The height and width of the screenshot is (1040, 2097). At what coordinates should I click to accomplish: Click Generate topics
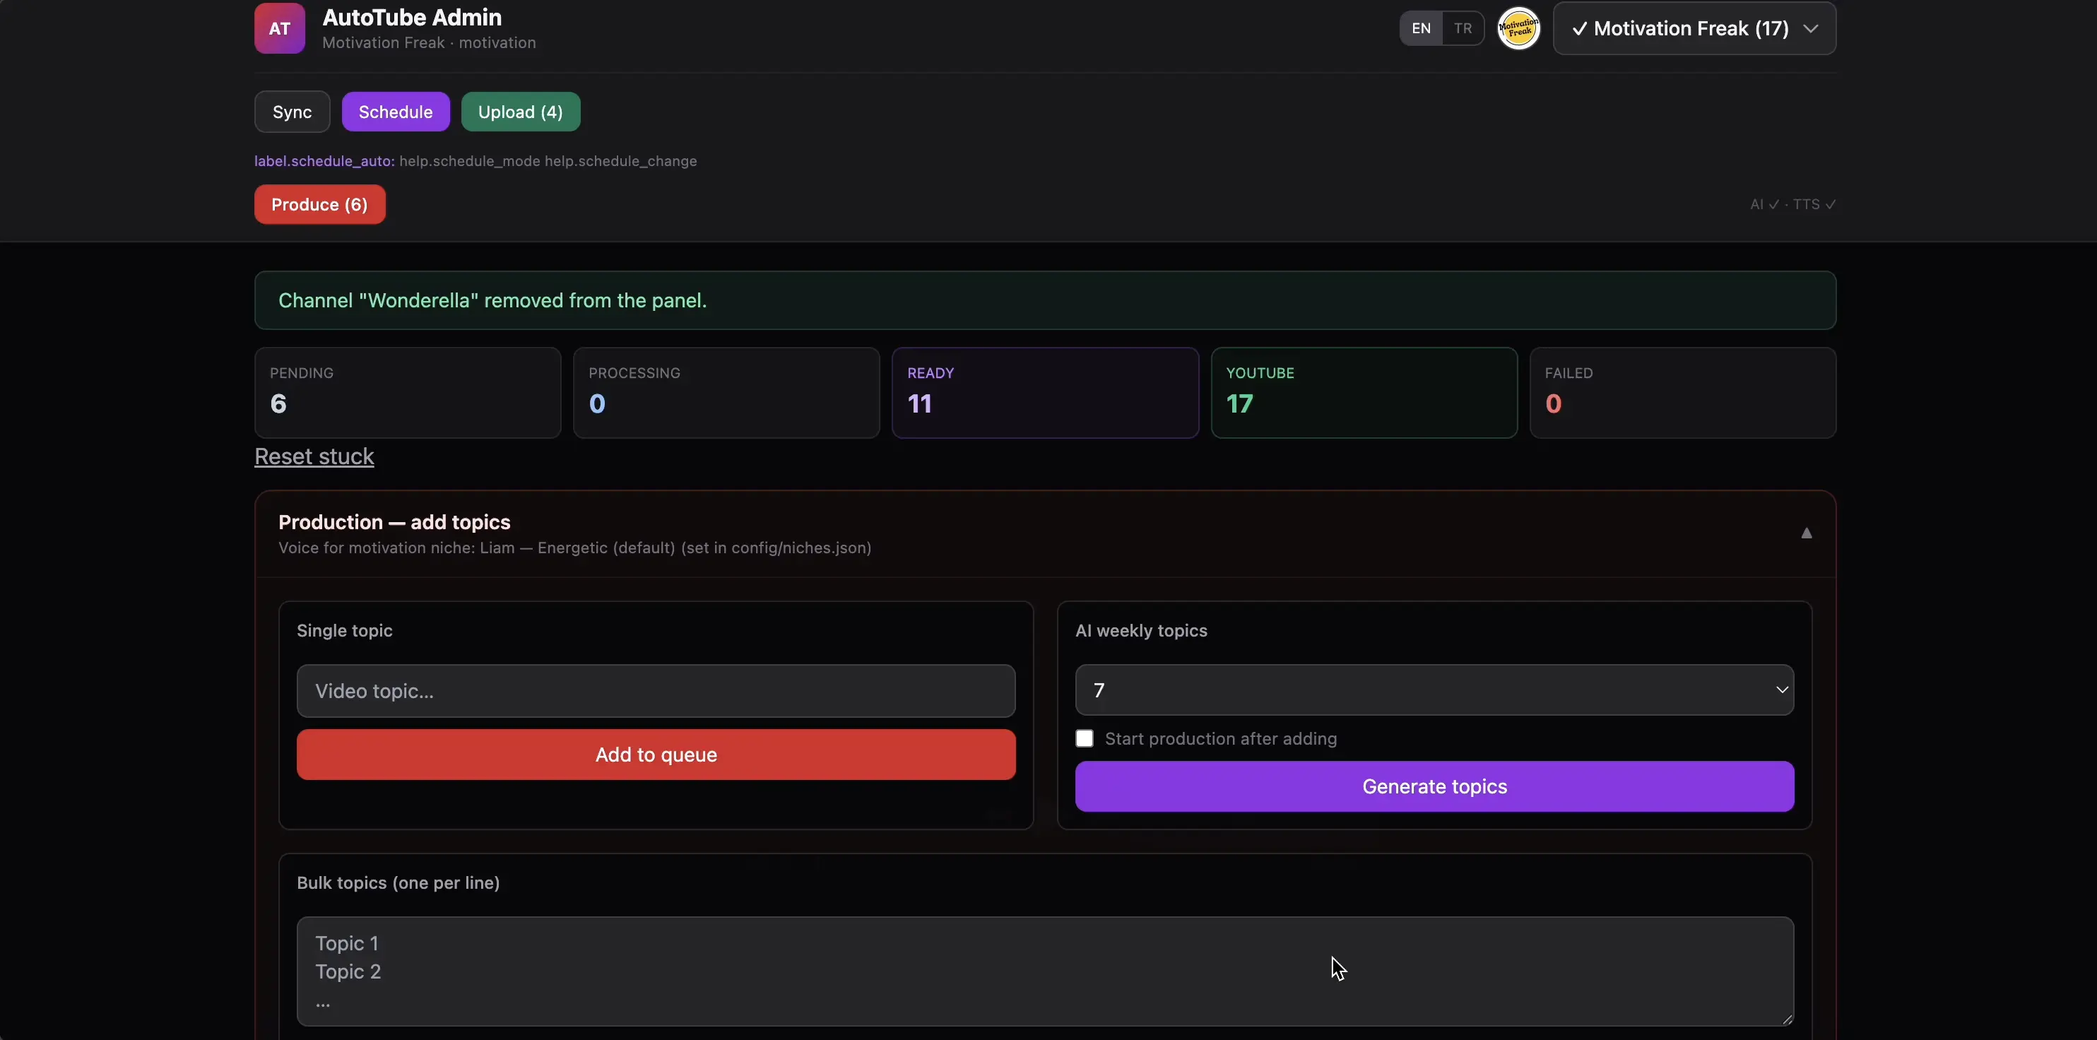coord(1434,786)
